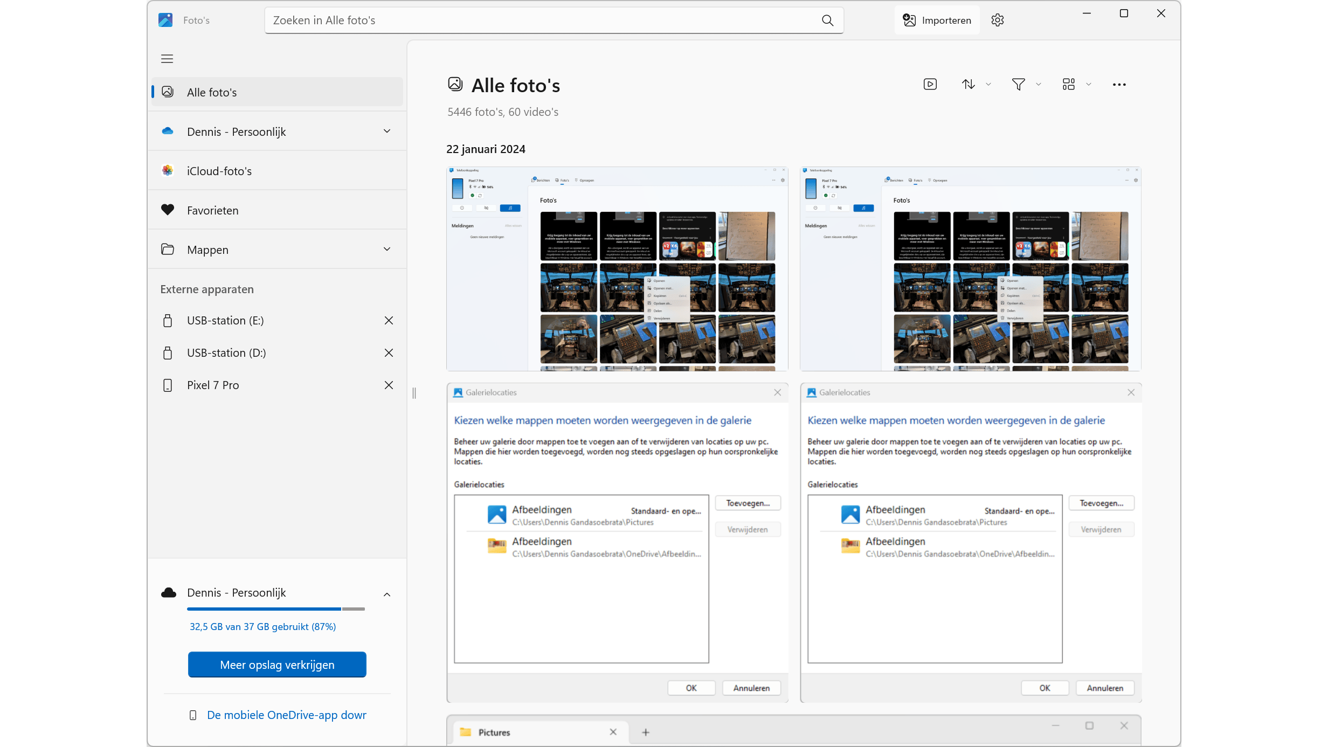The height and width of the screenshot is (747, 1328).
Task: Select iCloud-foto's in the sidebar
Action: point(219,171)
